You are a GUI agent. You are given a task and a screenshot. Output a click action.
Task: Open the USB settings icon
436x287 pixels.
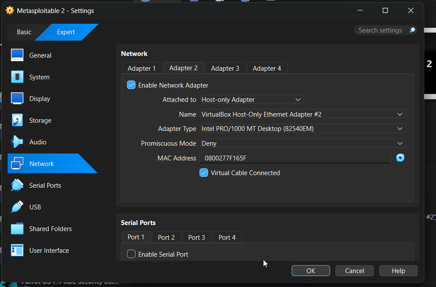tap(17, 207)
